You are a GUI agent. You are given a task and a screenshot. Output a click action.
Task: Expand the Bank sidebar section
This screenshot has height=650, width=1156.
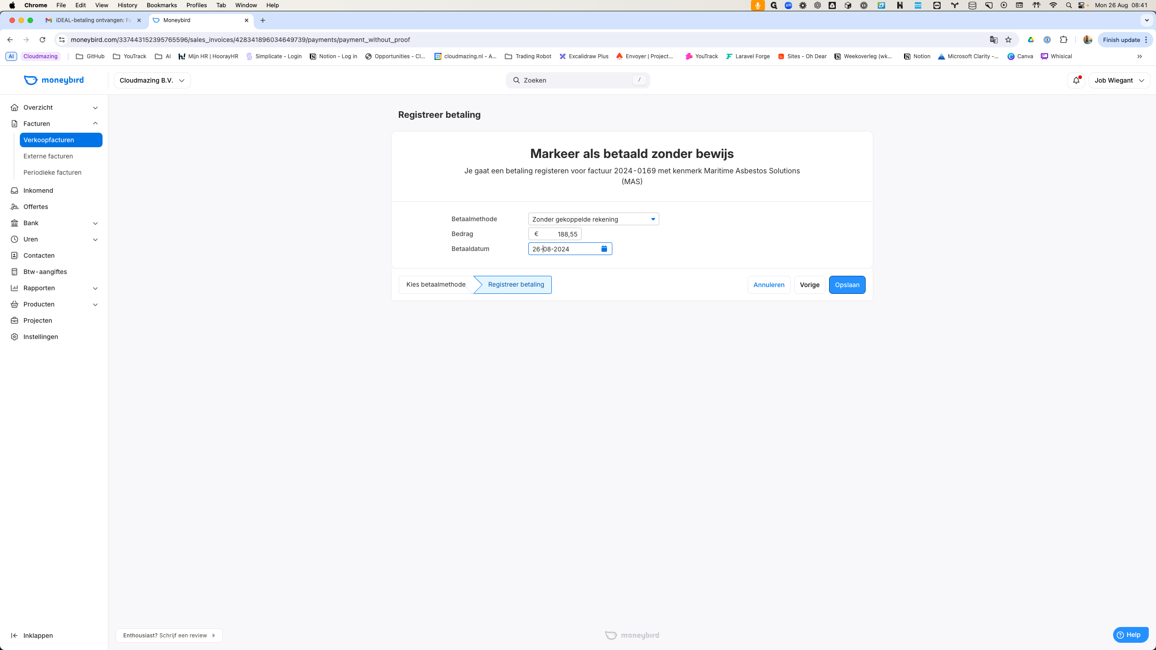pyautogui.click(x=95, y=223)
